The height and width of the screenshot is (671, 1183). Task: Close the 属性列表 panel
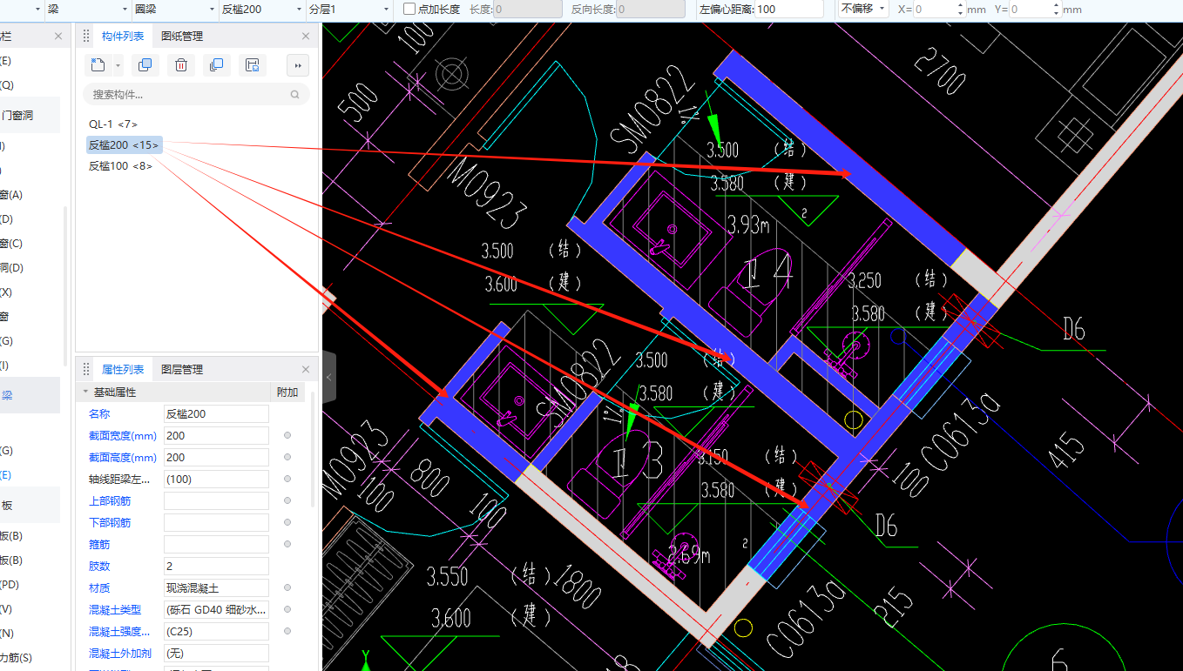click(306, 370)
